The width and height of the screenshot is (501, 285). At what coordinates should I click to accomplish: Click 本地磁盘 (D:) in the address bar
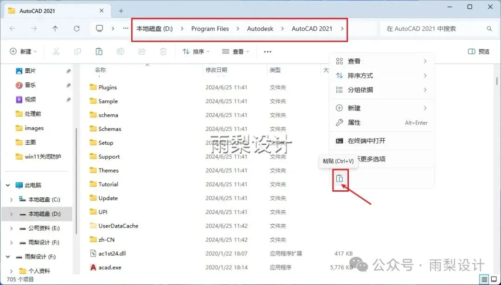tap(154, 29)
